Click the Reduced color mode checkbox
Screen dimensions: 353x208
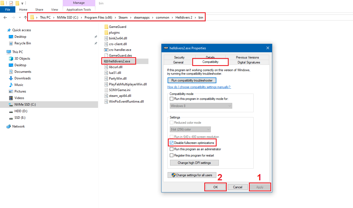[x=172, y=123]
